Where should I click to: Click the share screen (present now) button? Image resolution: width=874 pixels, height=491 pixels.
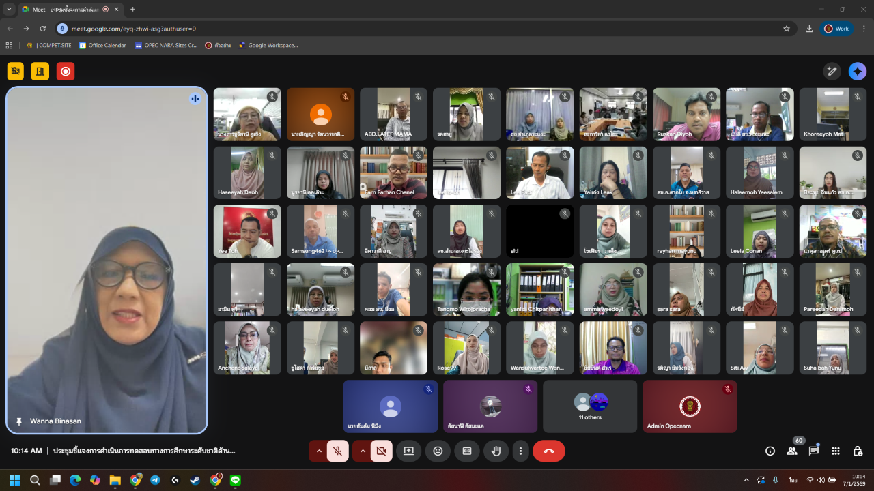[x=408, y=451]
